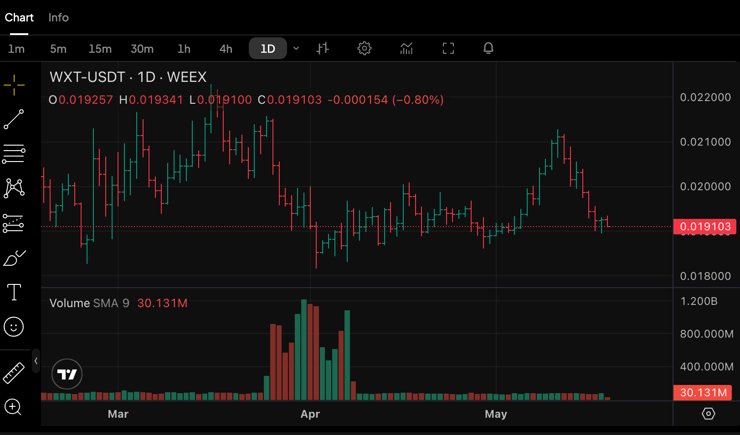Click the TradingView logo badge
The width and height of the screenshot is (740, 435).
(67, 374)
